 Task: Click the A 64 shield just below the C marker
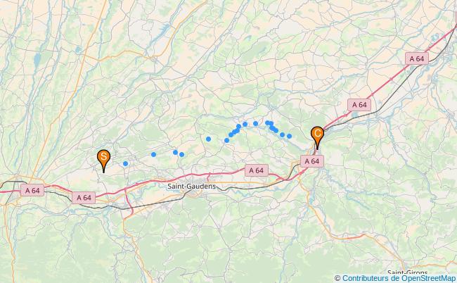[312, 161]
